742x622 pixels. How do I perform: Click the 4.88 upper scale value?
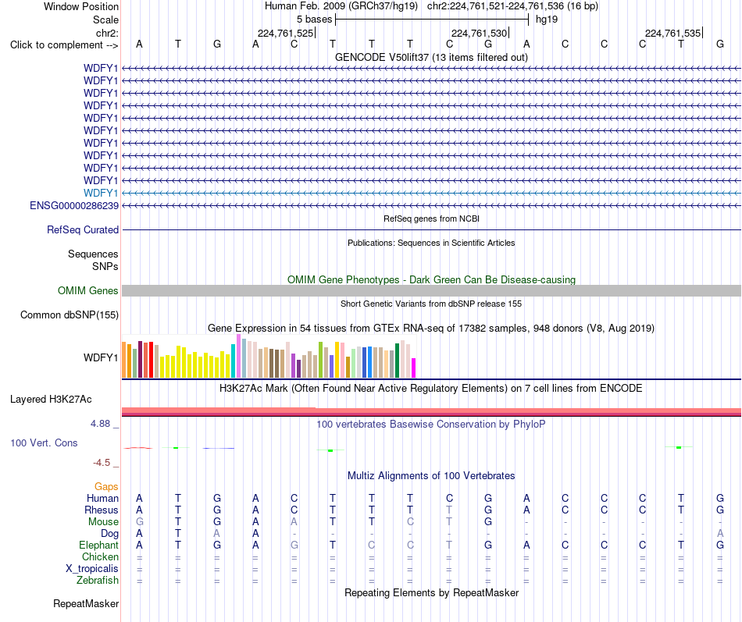100,424
